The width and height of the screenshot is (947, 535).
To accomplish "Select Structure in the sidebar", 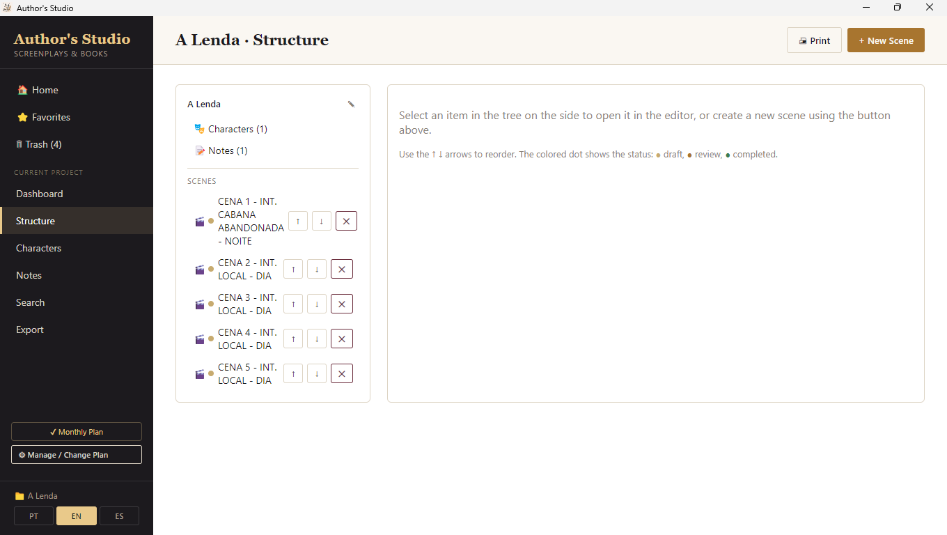I will pos(77,221).
